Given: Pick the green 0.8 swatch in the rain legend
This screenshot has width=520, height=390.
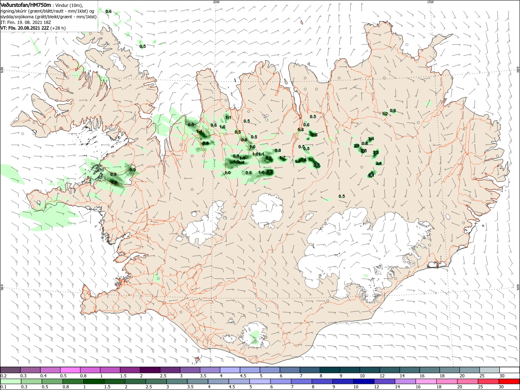Looking at the screenshot, I should pyautogui.click(x=73, y=381).
